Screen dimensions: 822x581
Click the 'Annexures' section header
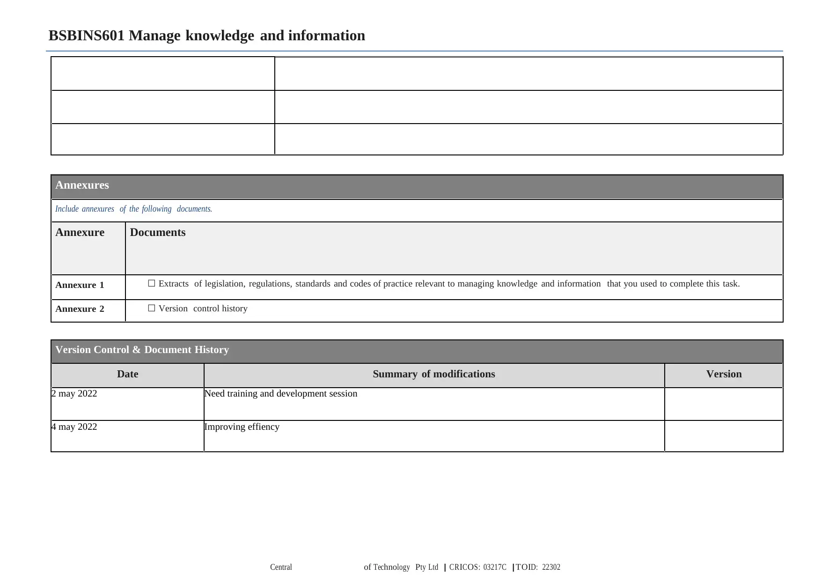[x=417, y=186]
